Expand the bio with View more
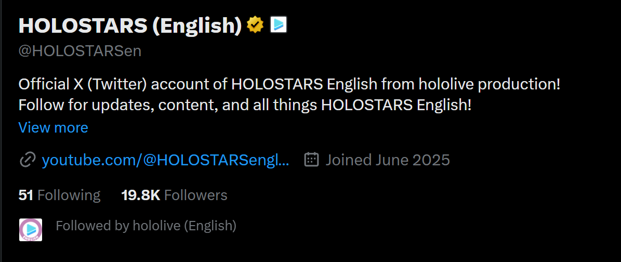 coord(53,127)
